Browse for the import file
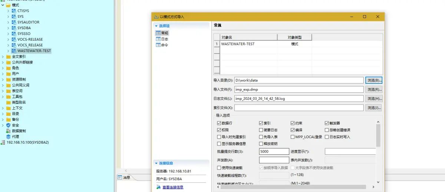The width and height of the screenshot is (445, 192). [x=374, y=89]
